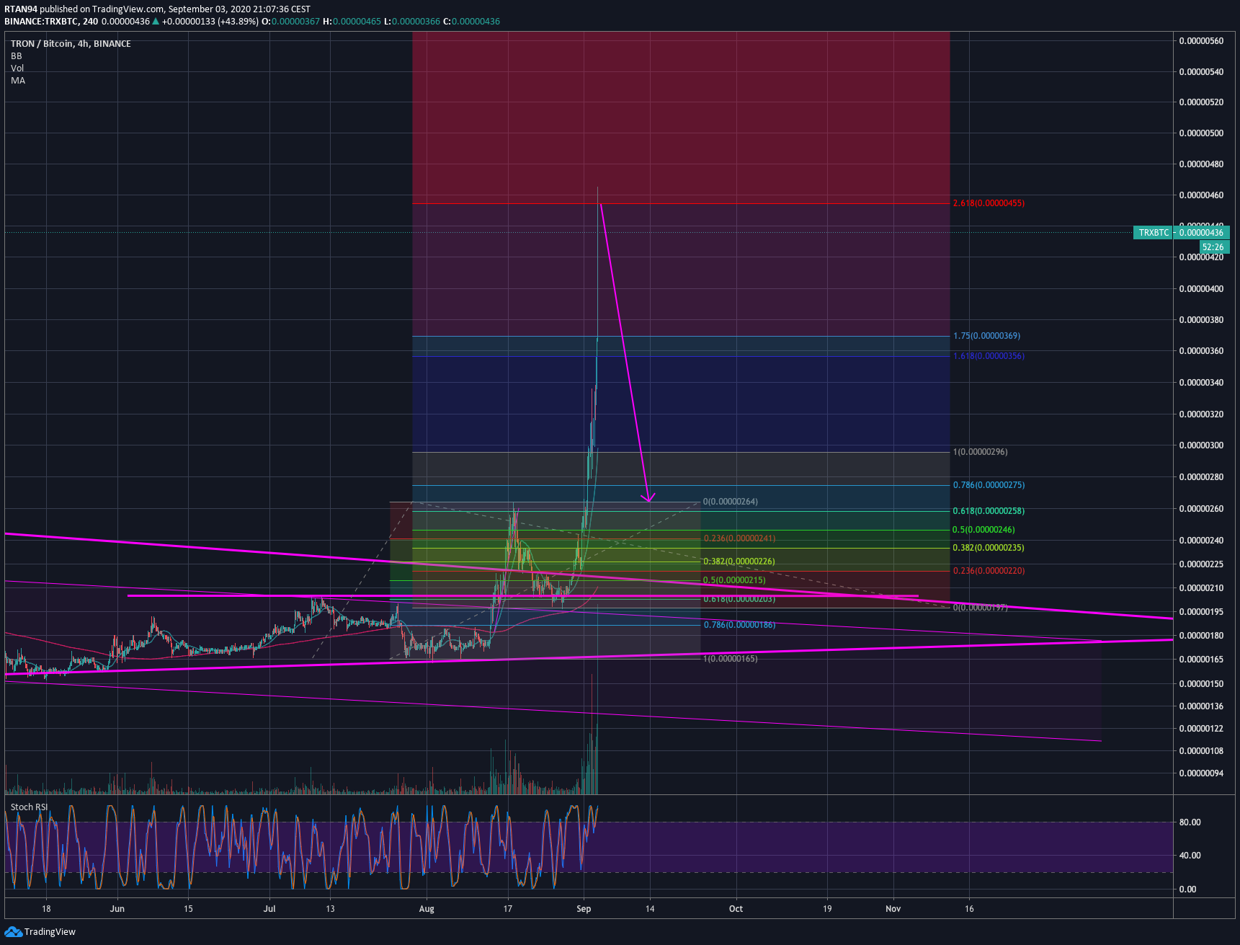Click the 0.382(0.00000226) retracement label

739,562
